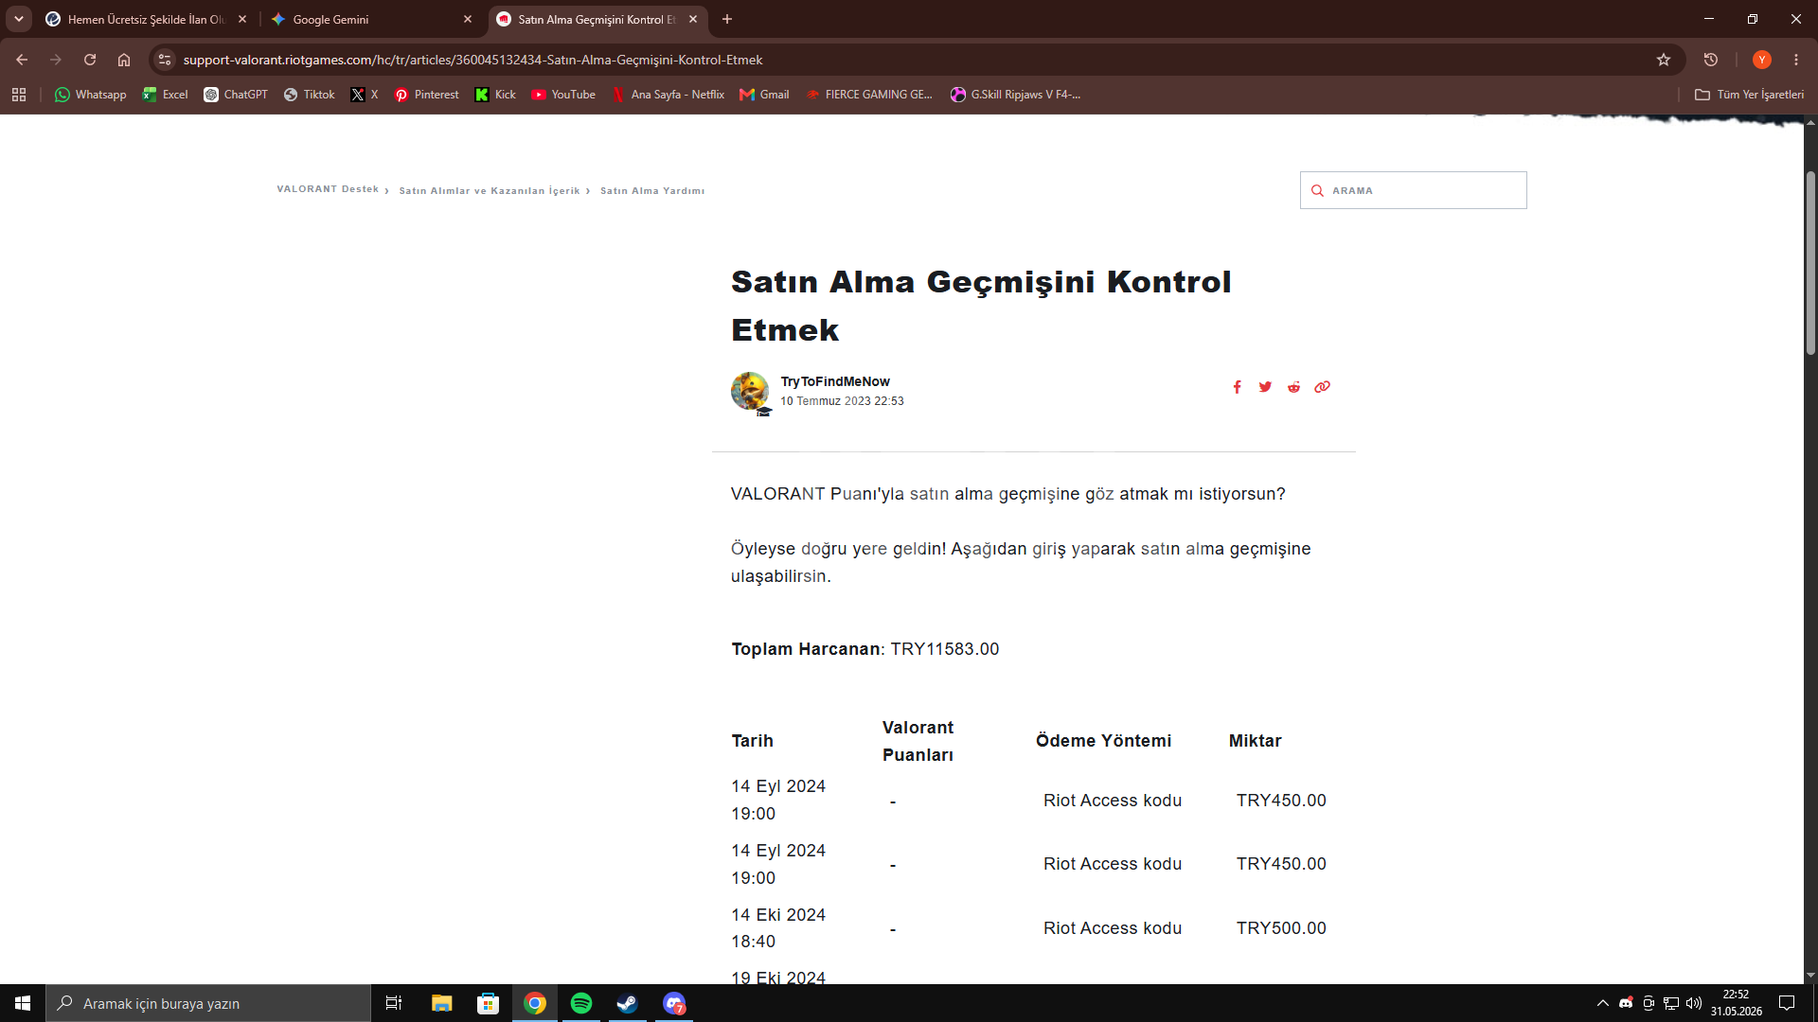Viewport: 1818px width, 1022px height.
Task: Reload the page
Action: tap(90, 60)
